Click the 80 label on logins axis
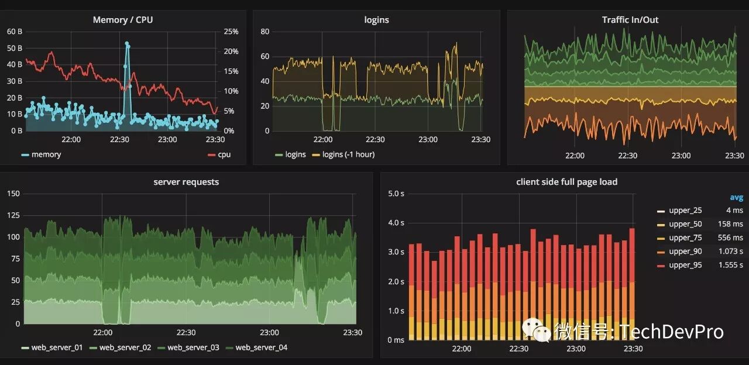 (264, 32)
